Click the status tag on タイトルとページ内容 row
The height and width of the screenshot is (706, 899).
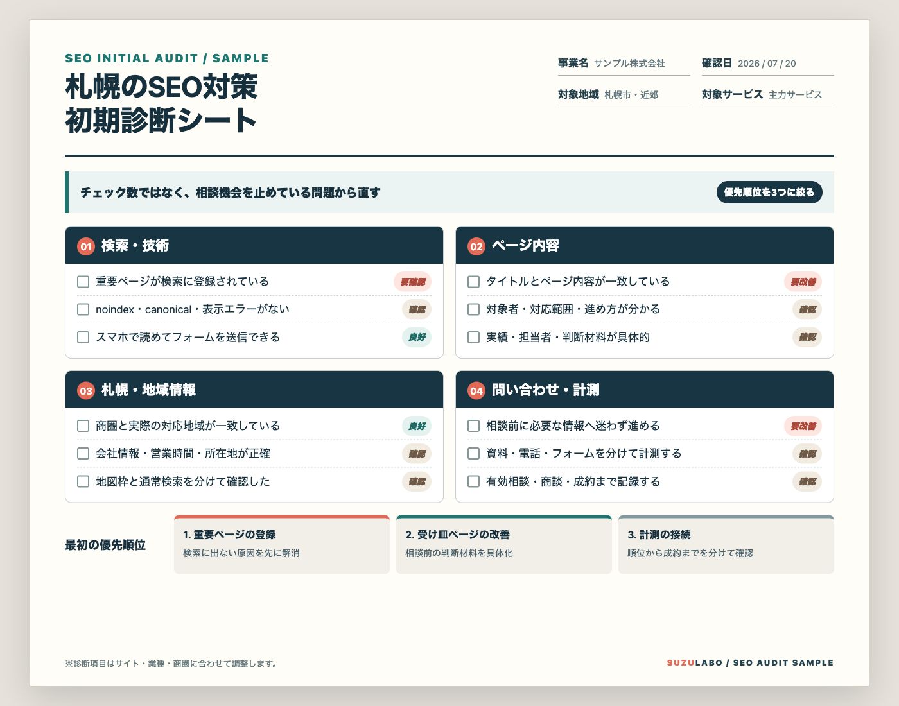tap(803, 282)
